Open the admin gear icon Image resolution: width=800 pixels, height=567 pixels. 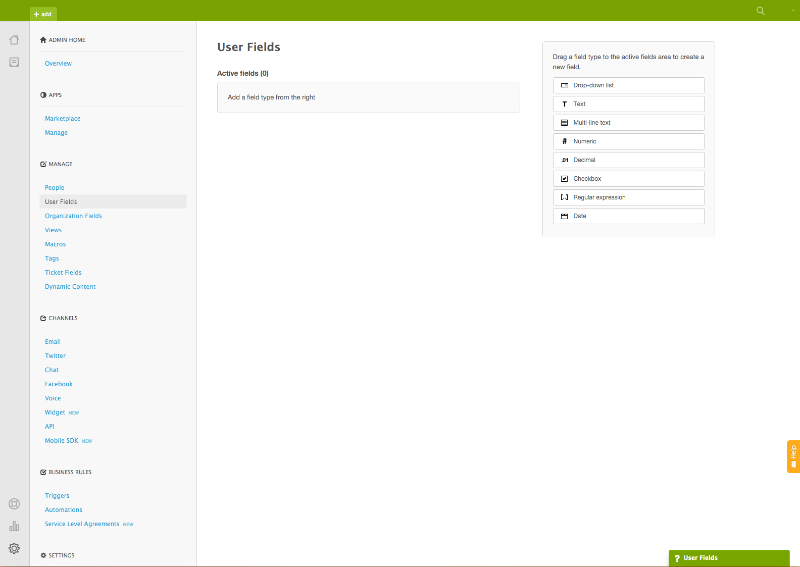pos(14,548)
